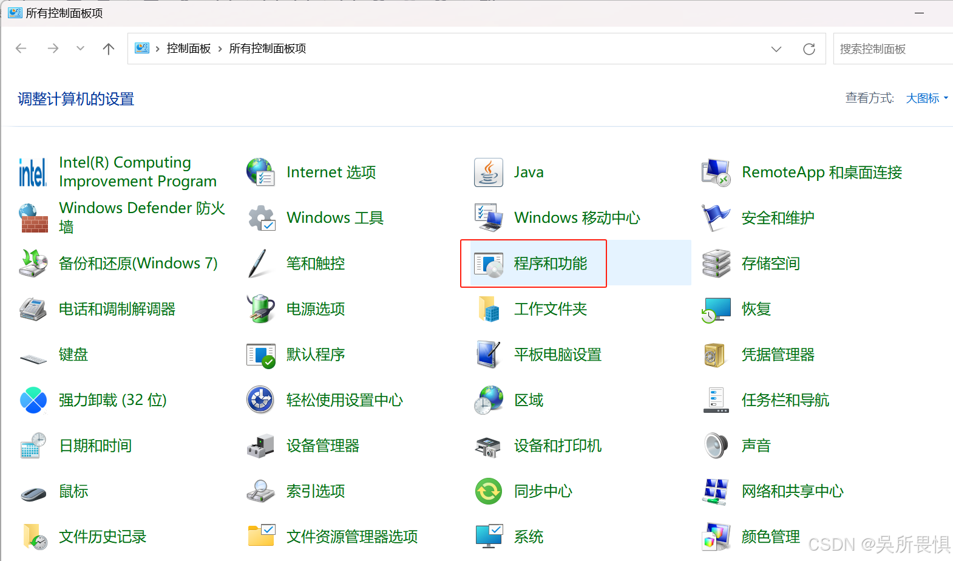Click the 颜色管理 icon
This screenshot has width=953, height=561.
716,537
